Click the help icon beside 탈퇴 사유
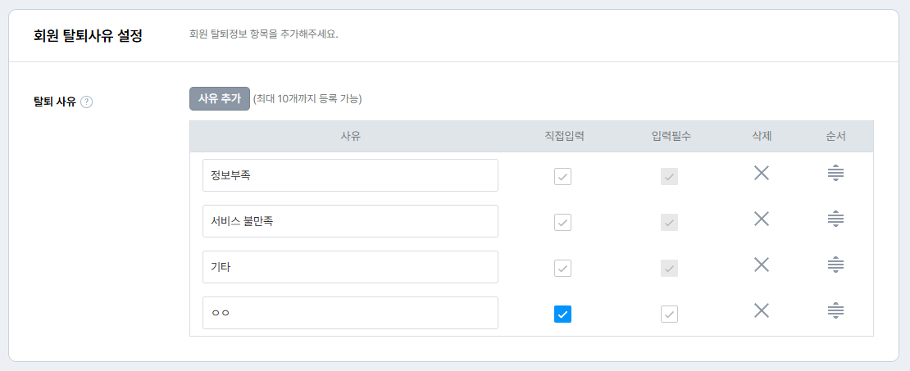 tap(87, 102)
